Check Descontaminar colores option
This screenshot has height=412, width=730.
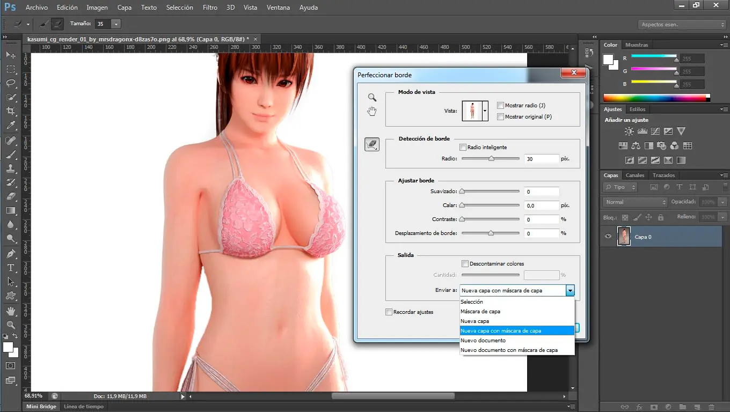(465, 264)
